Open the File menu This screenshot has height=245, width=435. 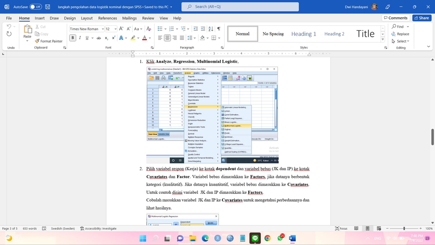[x=9, y=18]
